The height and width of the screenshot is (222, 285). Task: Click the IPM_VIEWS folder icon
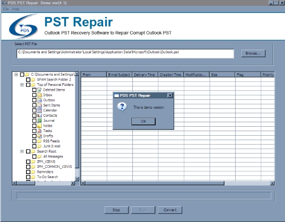pyautogui.click(x=33, y=162)
